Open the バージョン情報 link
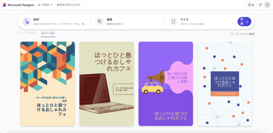This screenshot has width=273, height=133. click(x=245, y=34)
